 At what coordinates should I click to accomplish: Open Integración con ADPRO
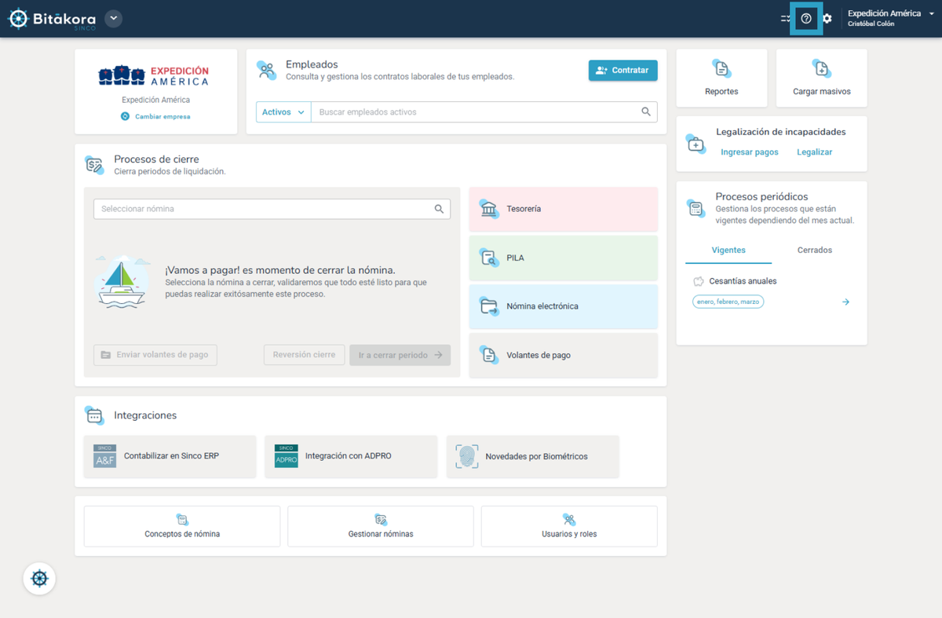click(351, 456)
